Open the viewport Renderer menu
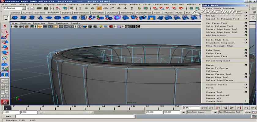Image resolution: width=257 pixels, height=122 pixels. (62, 23)
